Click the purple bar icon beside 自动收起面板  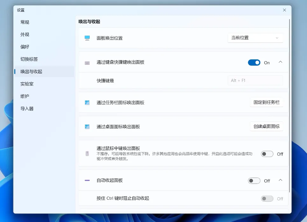(x=87, y=180)
